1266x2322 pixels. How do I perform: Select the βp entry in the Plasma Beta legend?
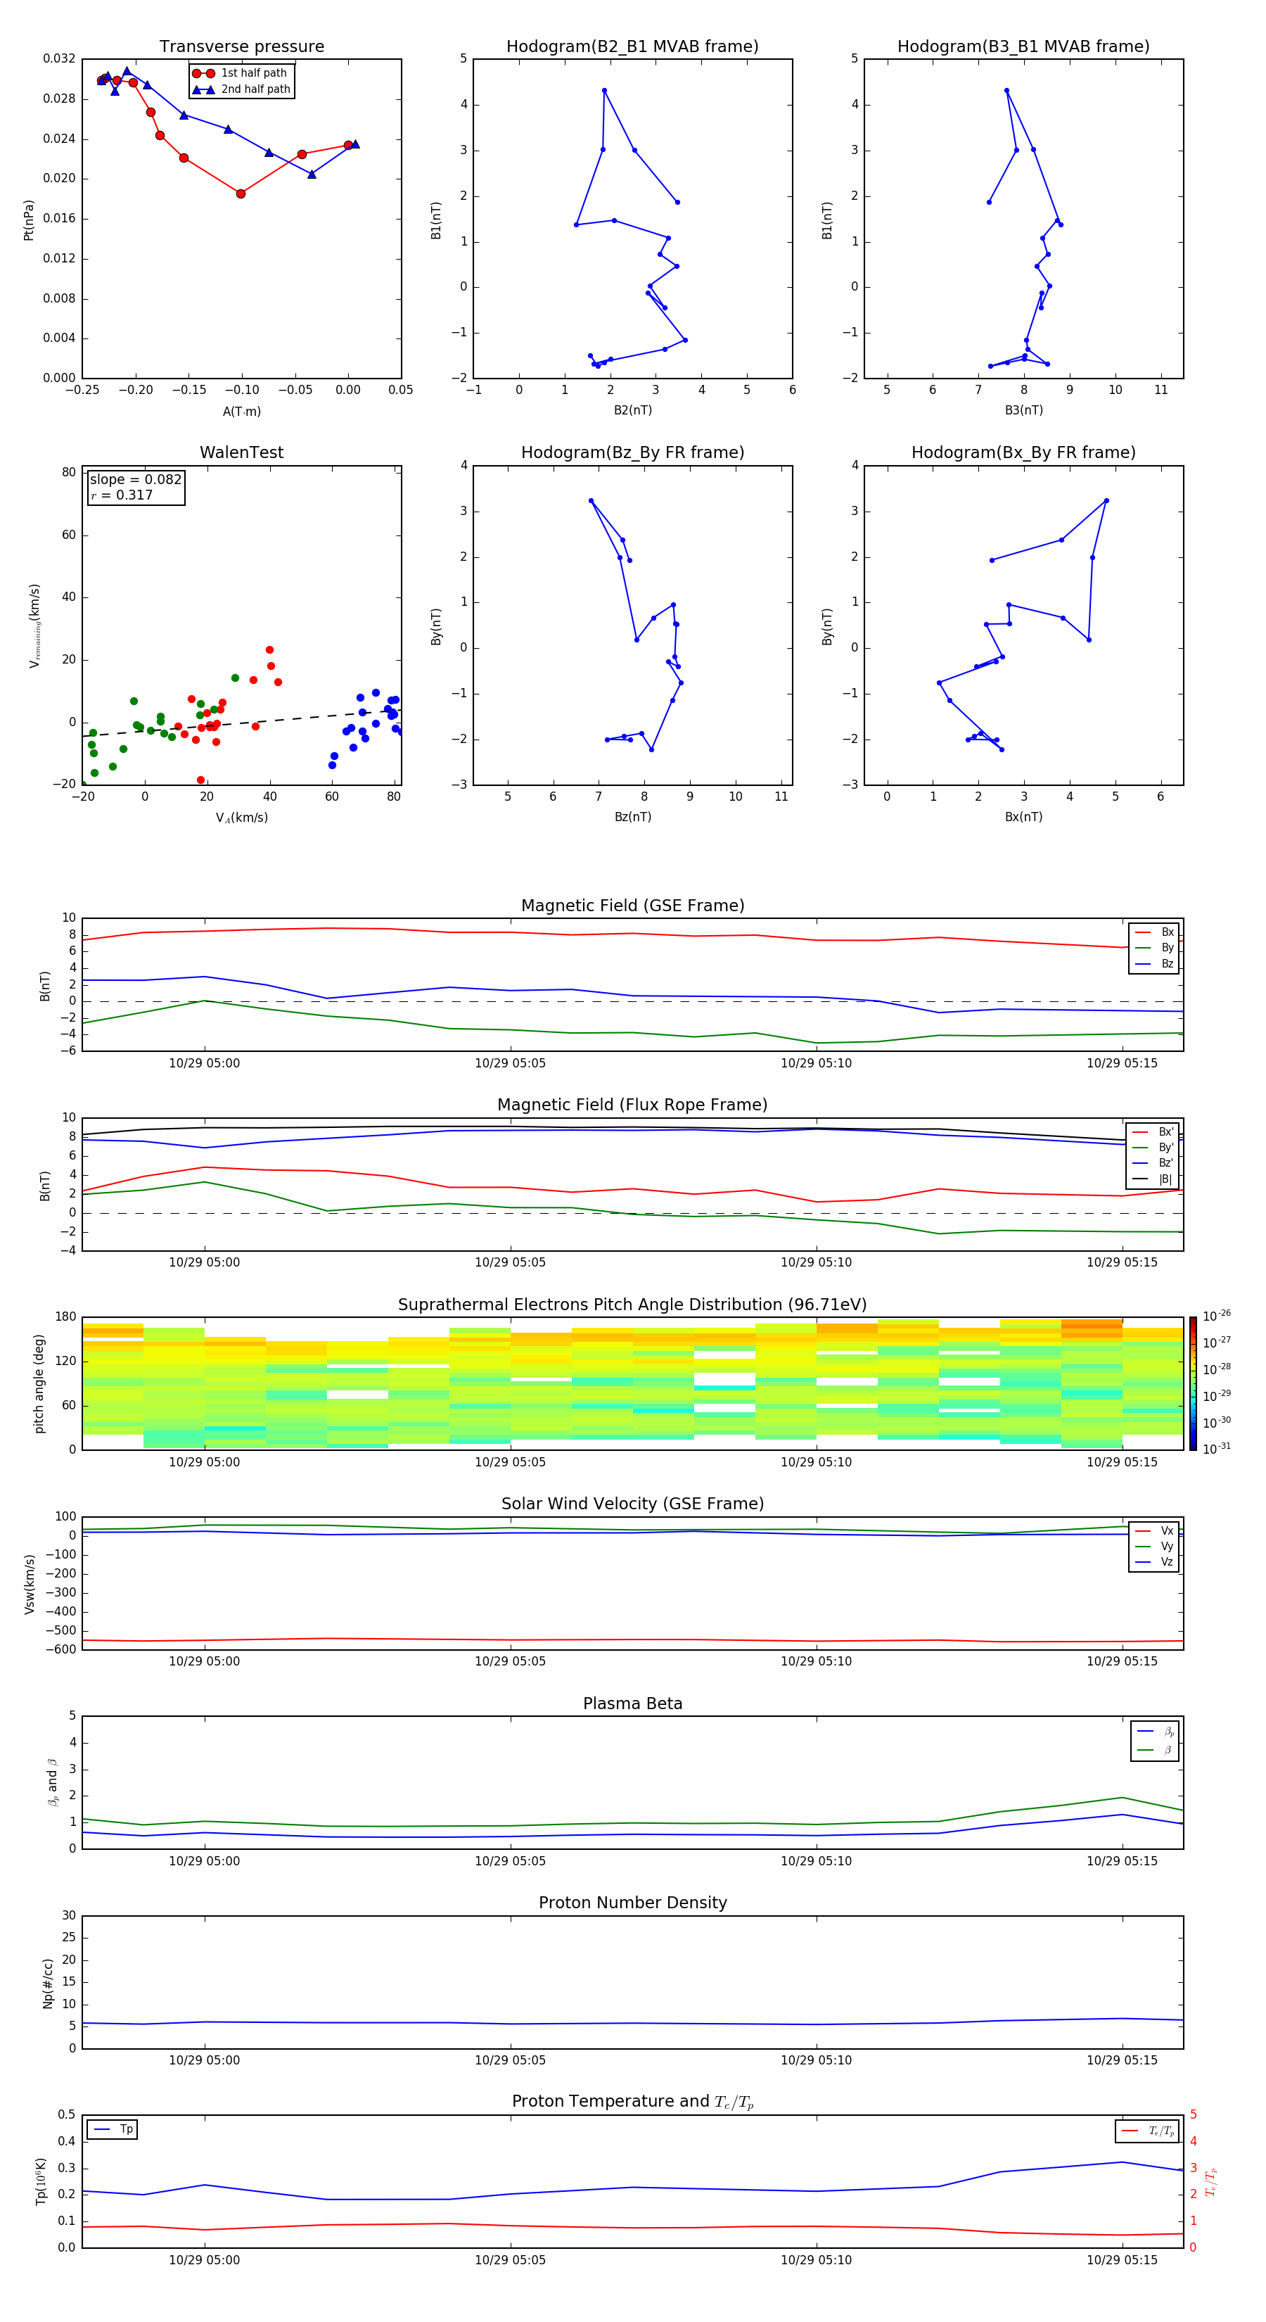pyautogui.click(x=1155, y=1732)
